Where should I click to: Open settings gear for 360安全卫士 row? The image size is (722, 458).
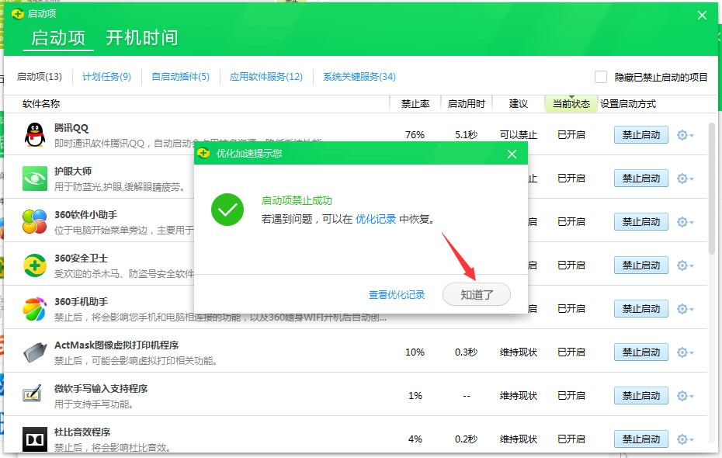(x=686, y=265)
